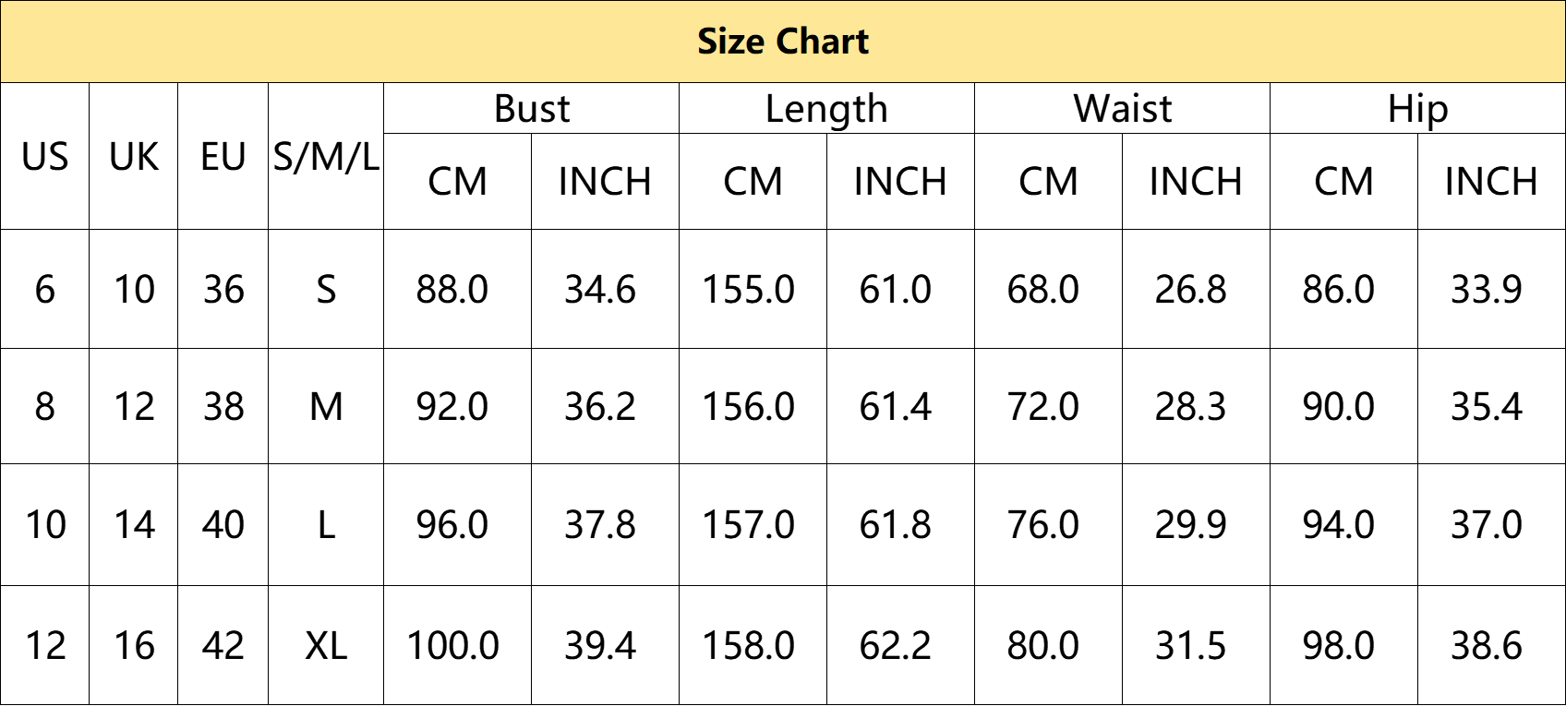Select the size XL cell
The height and width of the screenshot is (706, 1566).
326,646
